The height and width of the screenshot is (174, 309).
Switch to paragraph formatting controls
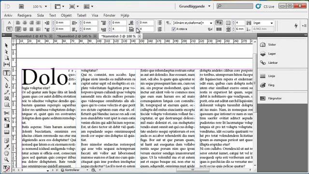[x=9, y=29]
